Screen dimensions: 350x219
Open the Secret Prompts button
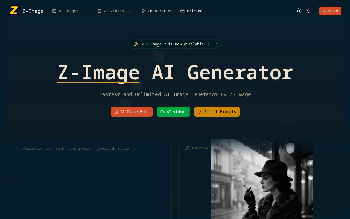[x=217, y=112]
